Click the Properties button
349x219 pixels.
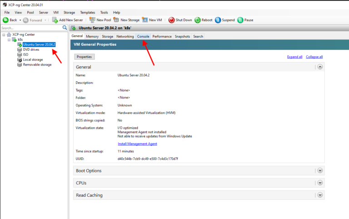pyautogui.click(x=84, y=57)
